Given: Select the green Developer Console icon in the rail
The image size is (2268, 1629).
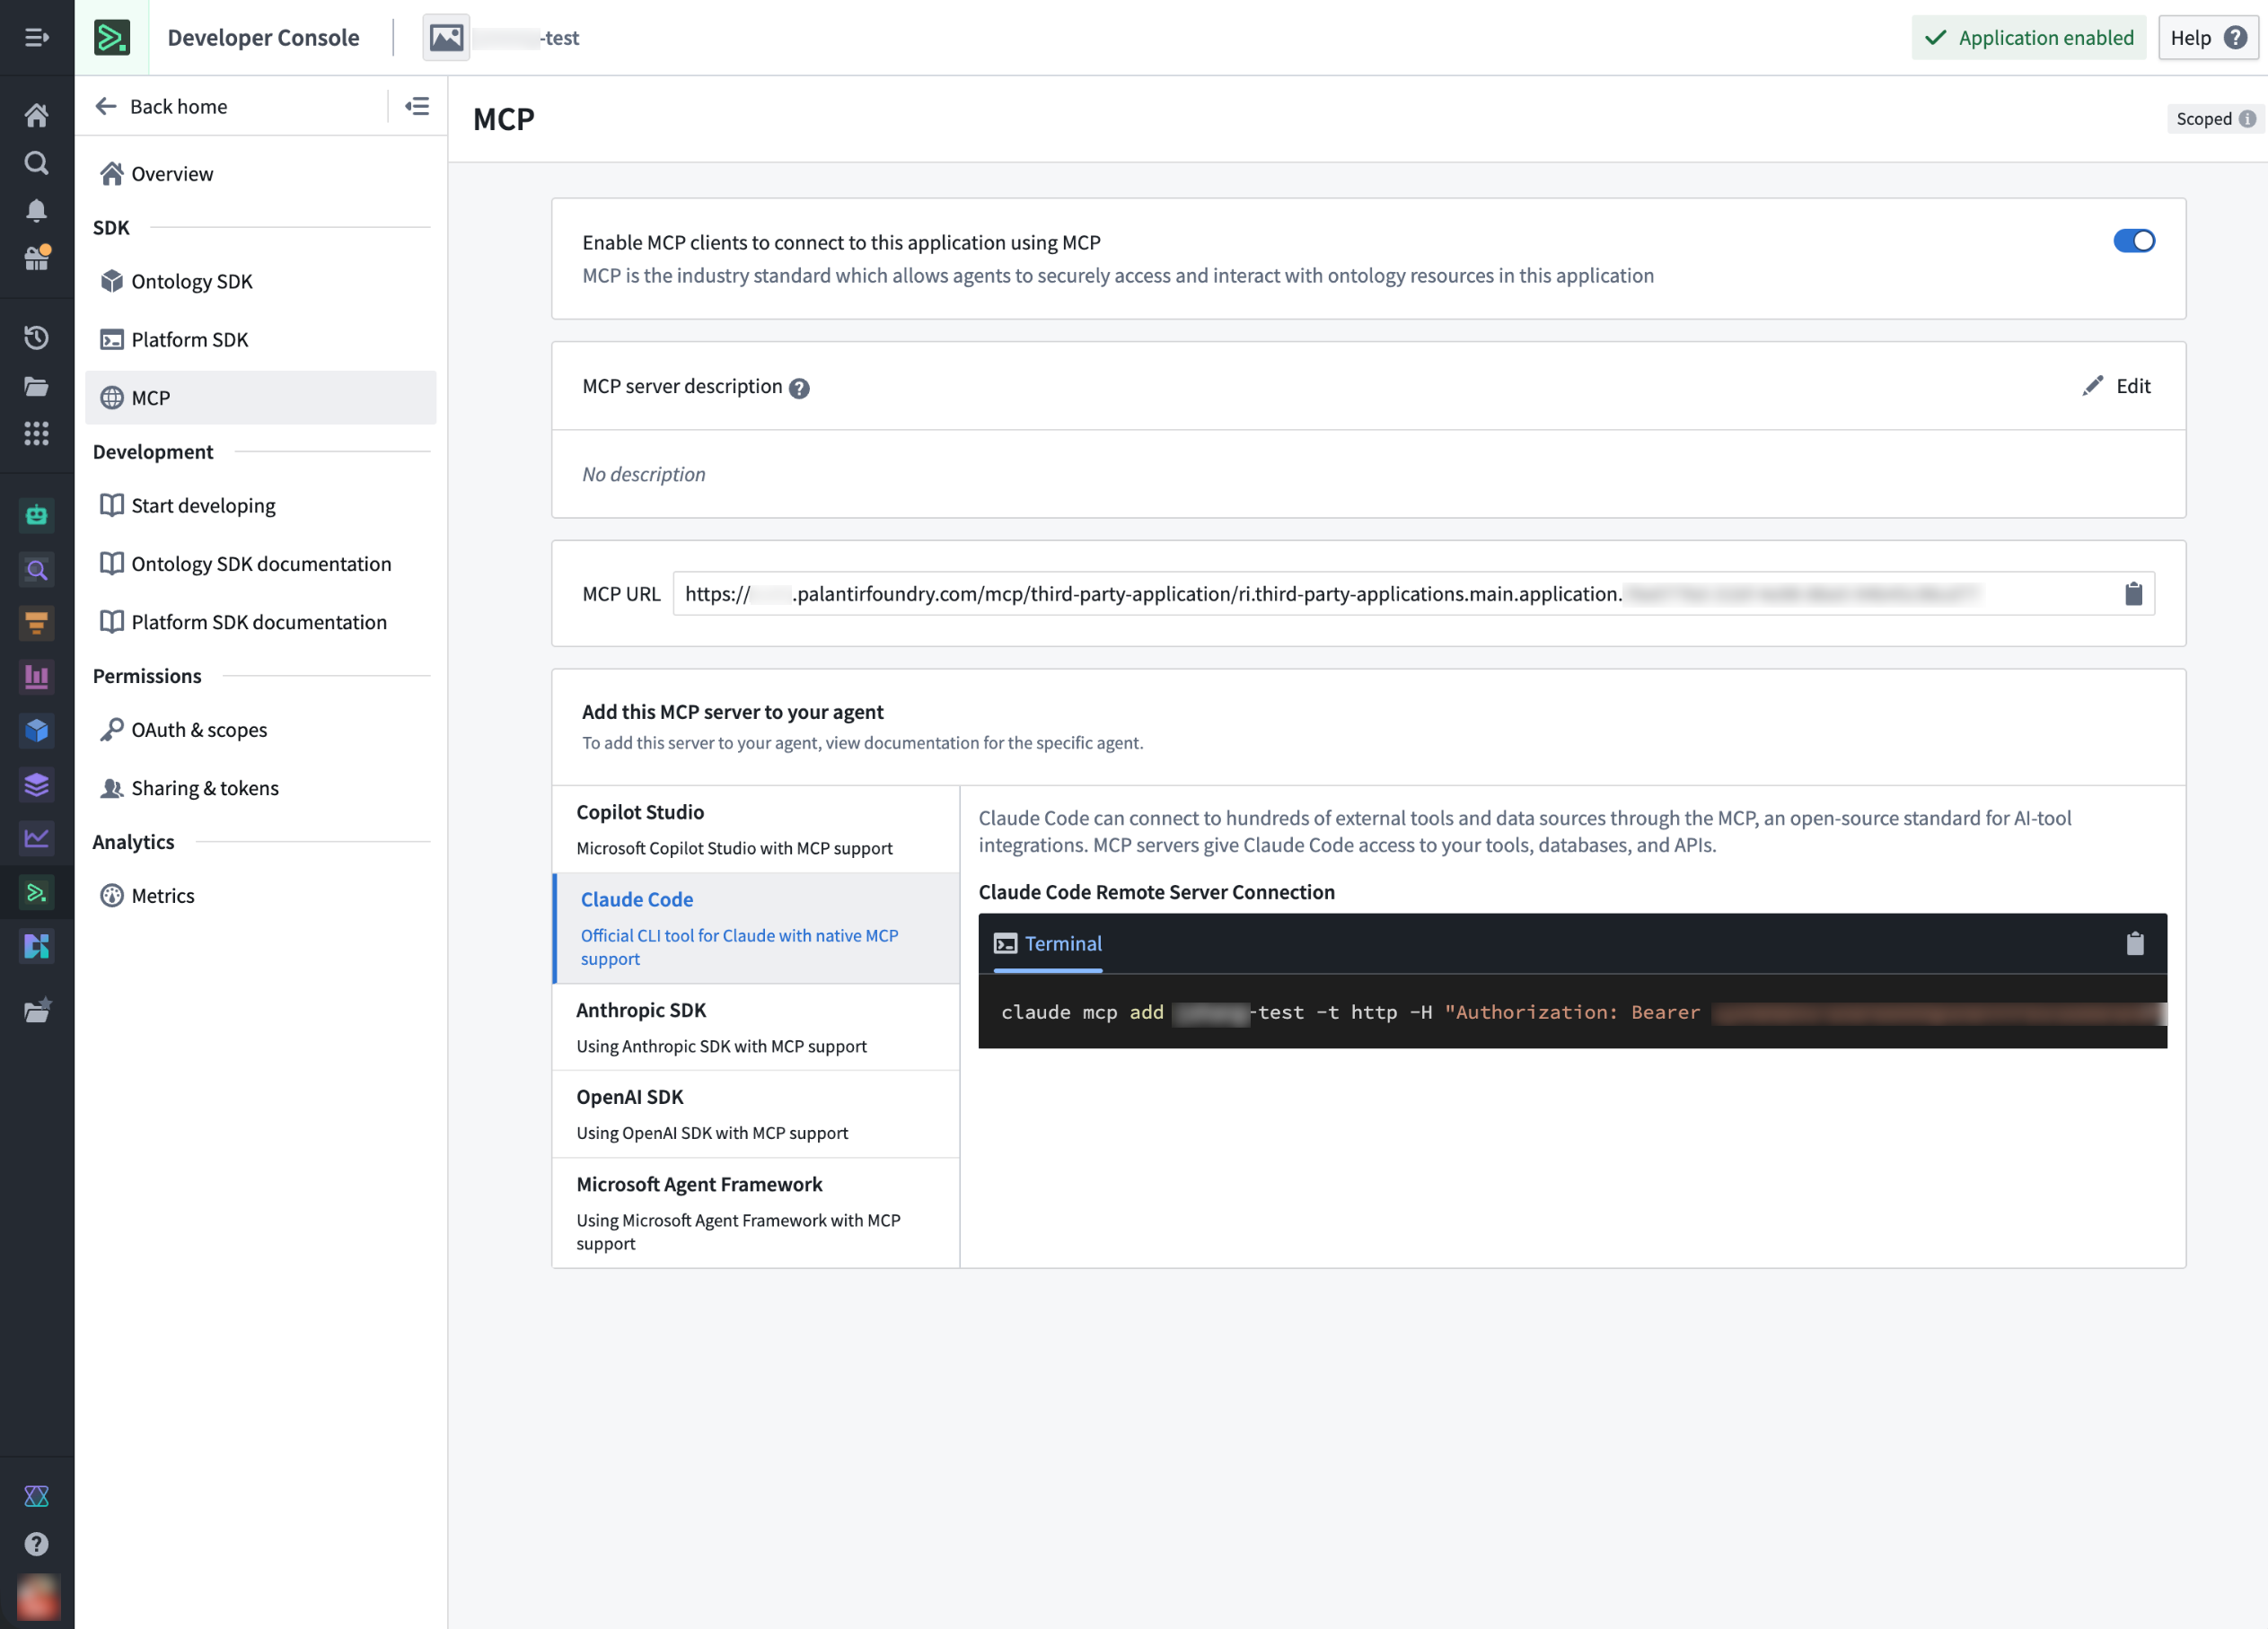Looking at the screenshot, I should (37, 892).
